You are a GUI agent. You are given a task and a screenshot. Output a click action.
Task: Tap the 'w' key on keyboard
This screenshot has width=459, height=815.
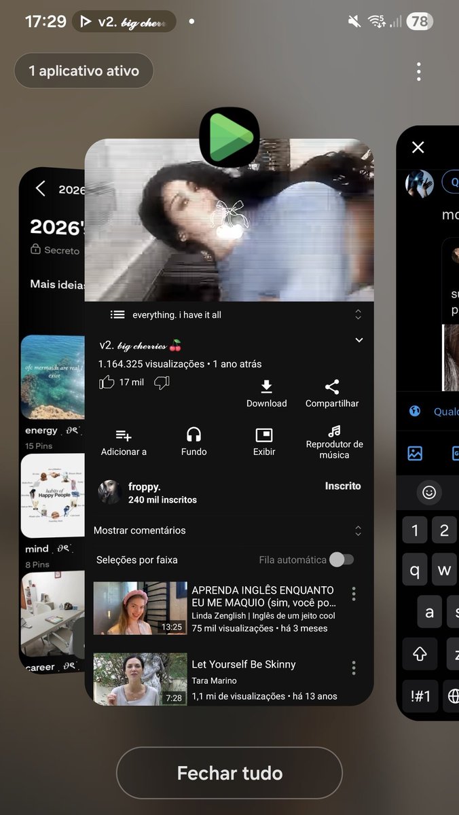pyautogui.click(x=445, y=571)
